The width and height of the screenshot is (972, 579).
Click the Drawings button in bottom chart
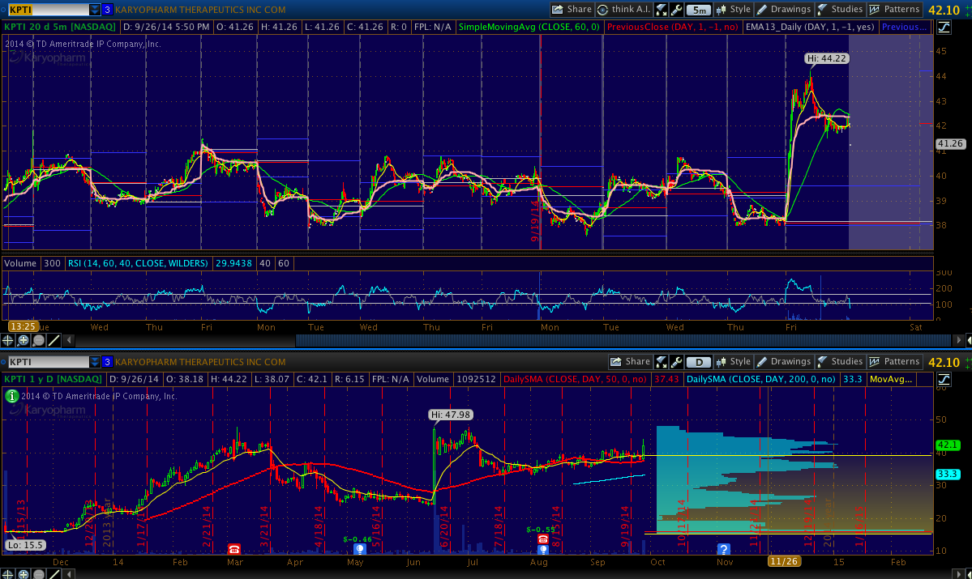pyautogui.click(x=782, y=362)
